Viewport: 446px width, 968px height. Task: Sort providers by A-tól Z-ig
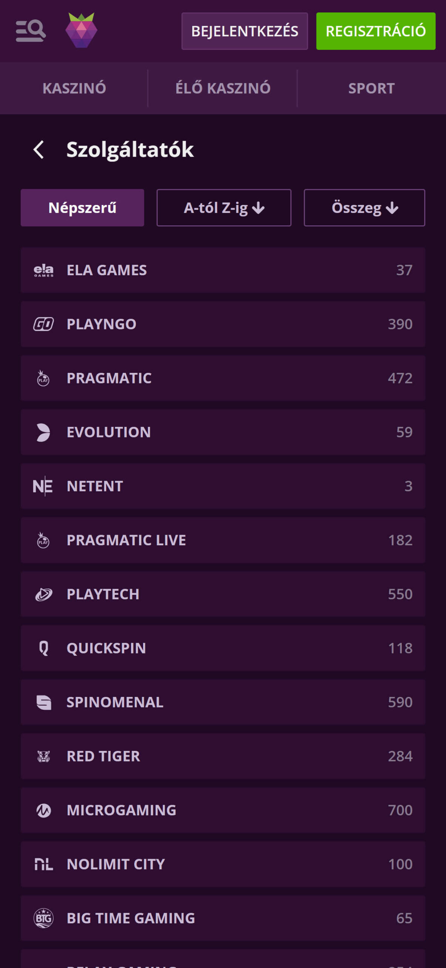pyautogui.click(x=224, y=208)
